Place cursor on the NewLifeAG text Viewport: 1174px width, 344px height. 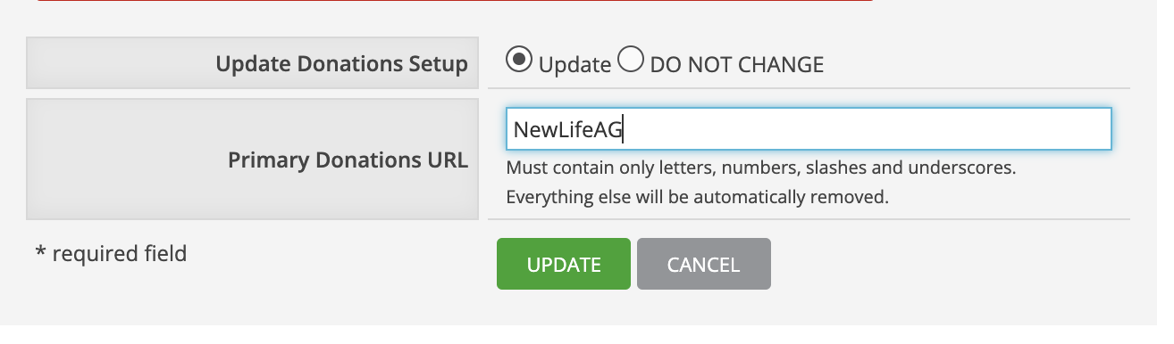pyautogui.click(x=567, y=130)
